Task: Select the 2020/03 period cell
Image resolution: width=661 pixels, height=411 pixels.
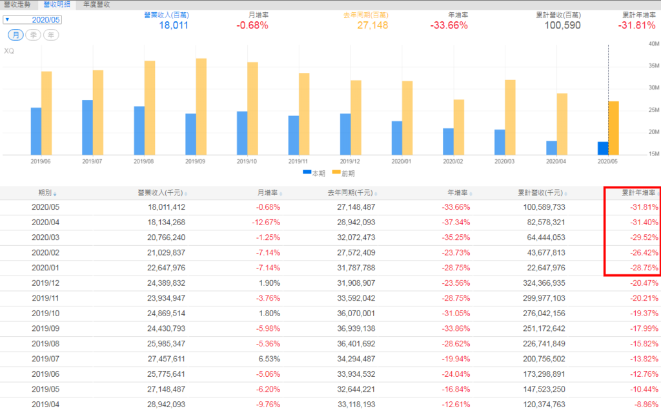Action: click(46, 237)
